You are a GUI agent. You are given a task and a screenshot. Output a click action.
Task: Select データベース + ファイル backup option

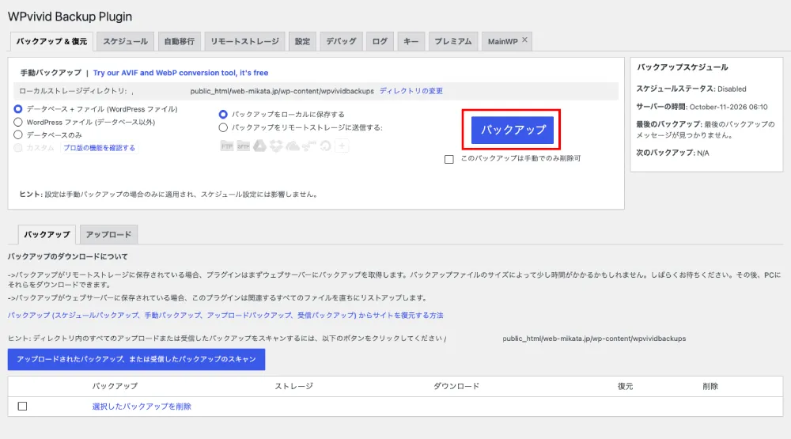tap(18, 109)
